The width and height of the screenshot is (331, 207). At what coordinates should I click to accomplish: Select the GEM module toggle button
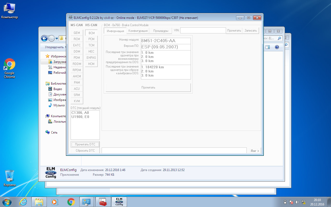pos(77,33)
